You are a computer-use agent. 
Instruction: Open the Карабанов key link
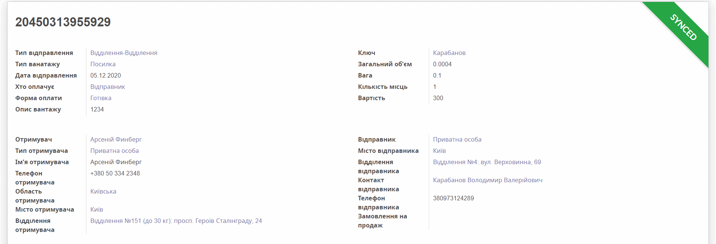(x=449, y=53)
